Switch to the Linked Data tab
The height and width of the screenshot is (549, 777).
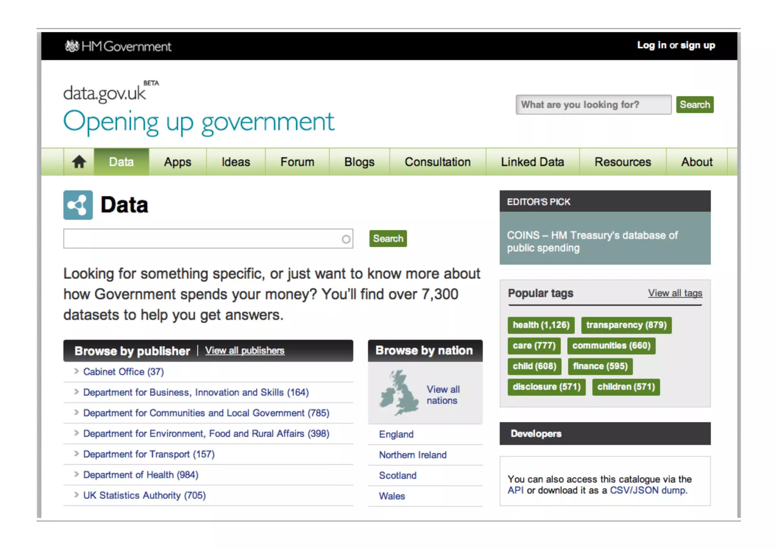point(532,162)
